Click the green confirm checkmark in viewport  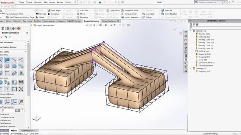coord(175,29)
